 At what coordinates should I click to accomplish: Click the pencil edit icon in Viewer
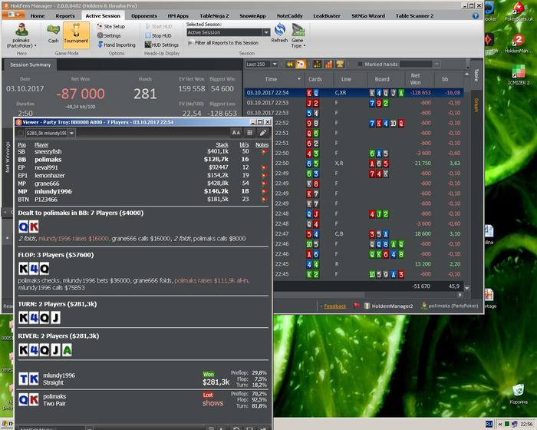click(x=263, y=133)
